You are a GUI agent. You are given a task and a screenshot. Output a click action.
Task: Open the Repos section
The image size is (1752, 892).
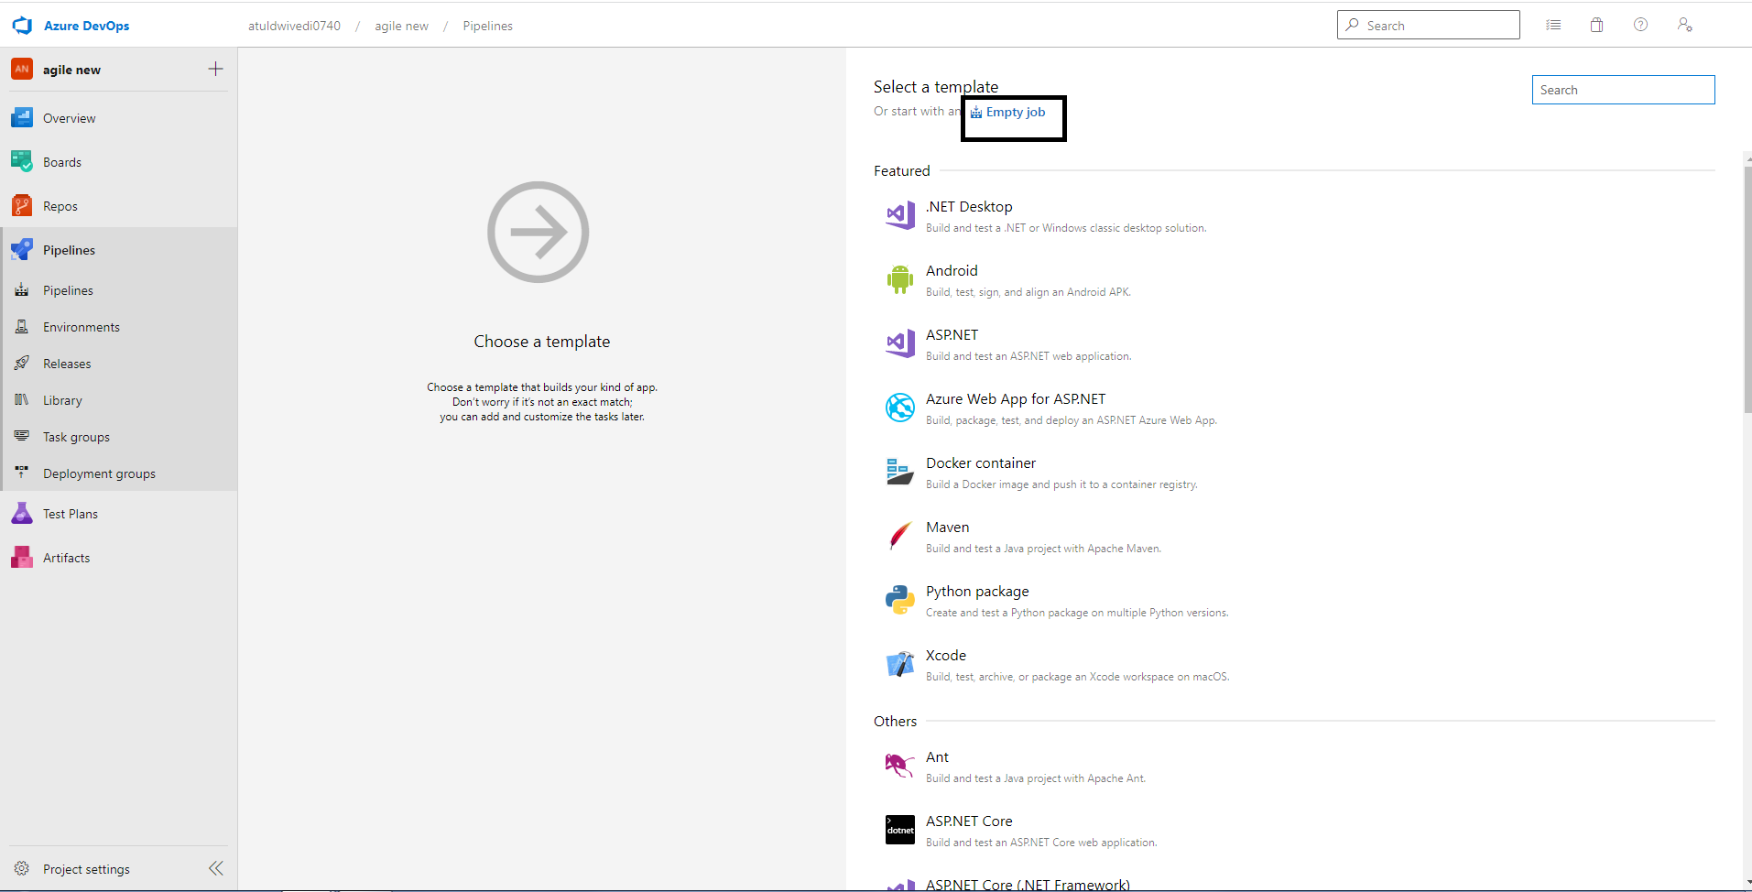[119, 206]
